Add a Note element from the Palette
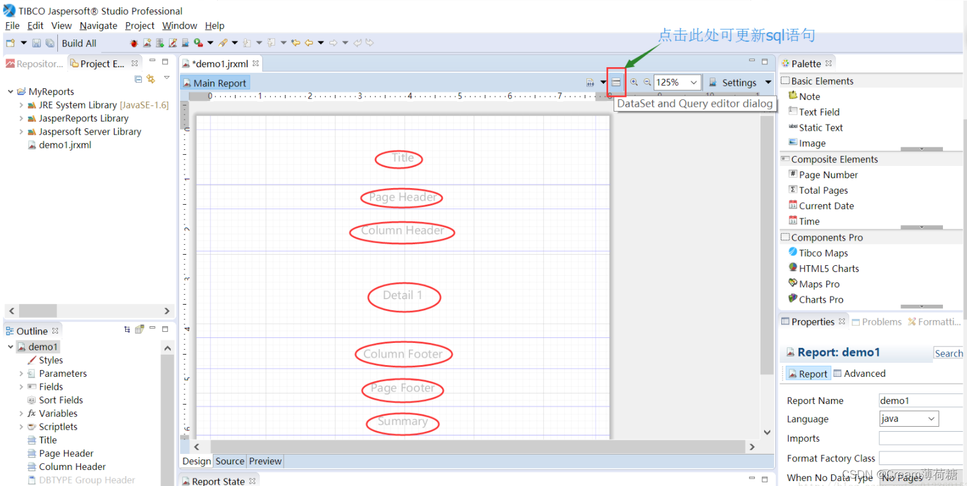The width and height of the screenshot is (967, 486). pos(804,96)
